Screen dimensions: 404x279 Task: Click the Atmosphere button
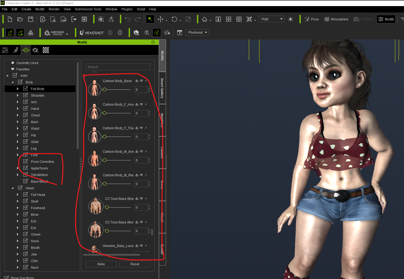coord(336,19)
